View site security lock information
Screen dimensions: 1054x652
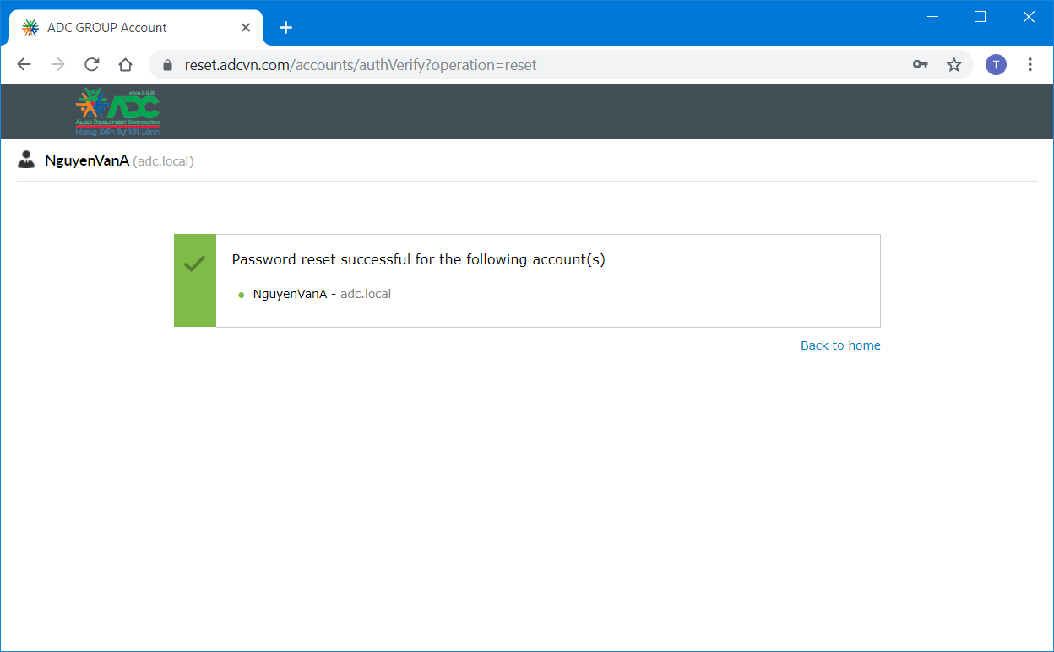pos(167,65)
